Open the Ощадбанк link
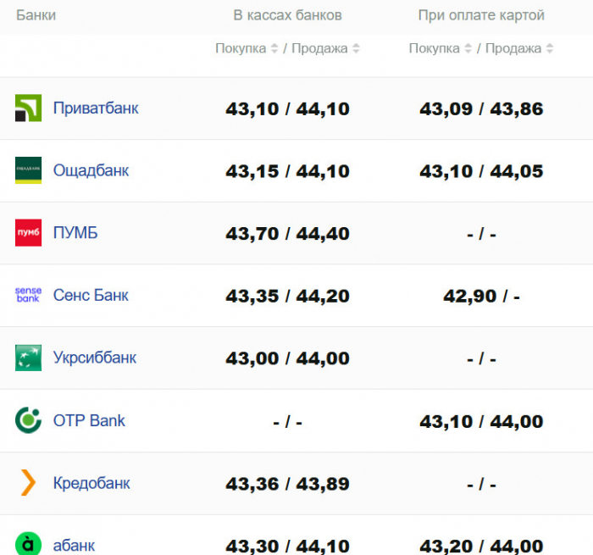 pos(91,170)
